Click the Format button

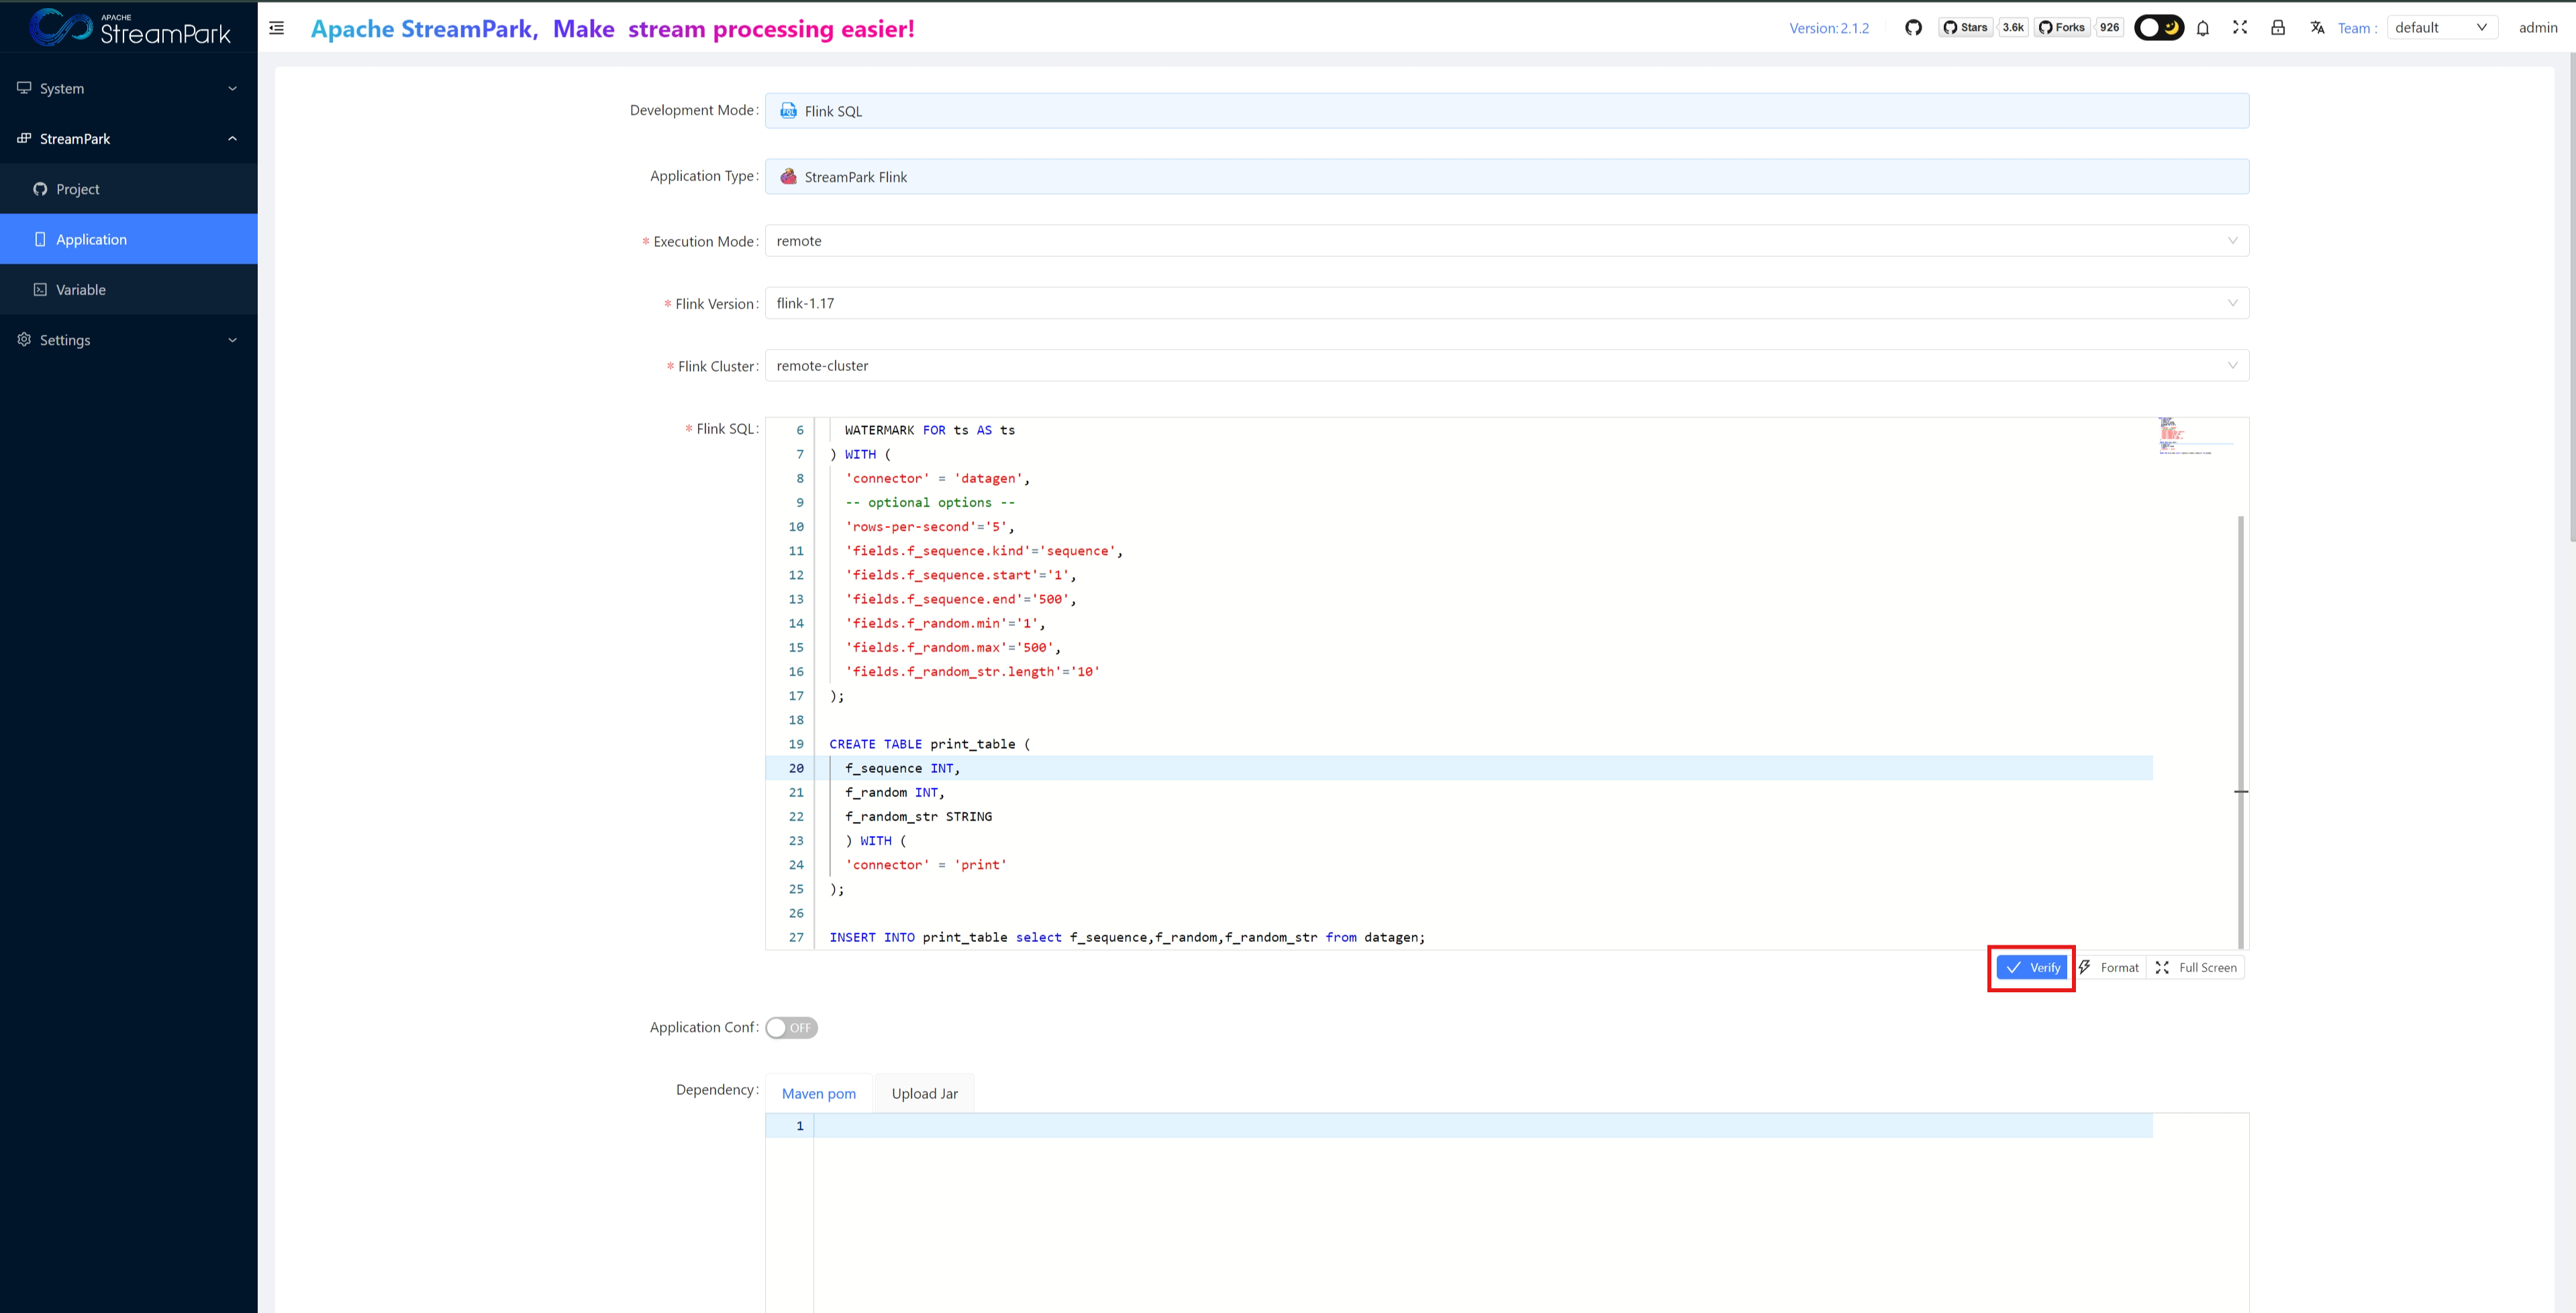[x=2110, y=967]
